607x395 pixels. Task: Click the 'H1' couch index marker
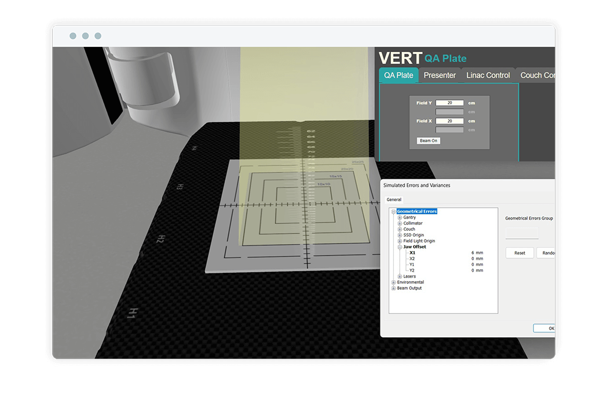tap(132, 313)
